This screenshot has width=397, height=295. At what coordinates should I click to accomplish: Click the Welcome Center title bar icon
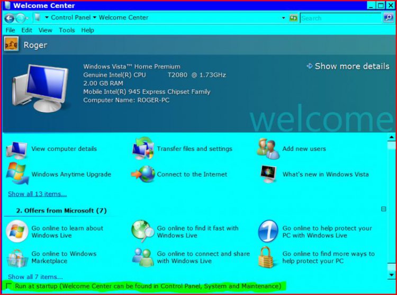click(x=7, y=5)
